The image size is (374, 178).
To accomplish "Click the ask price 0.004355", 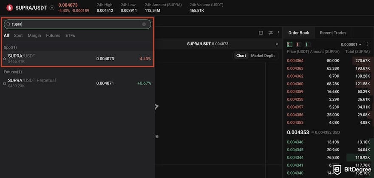I will [x=295, y=122].
